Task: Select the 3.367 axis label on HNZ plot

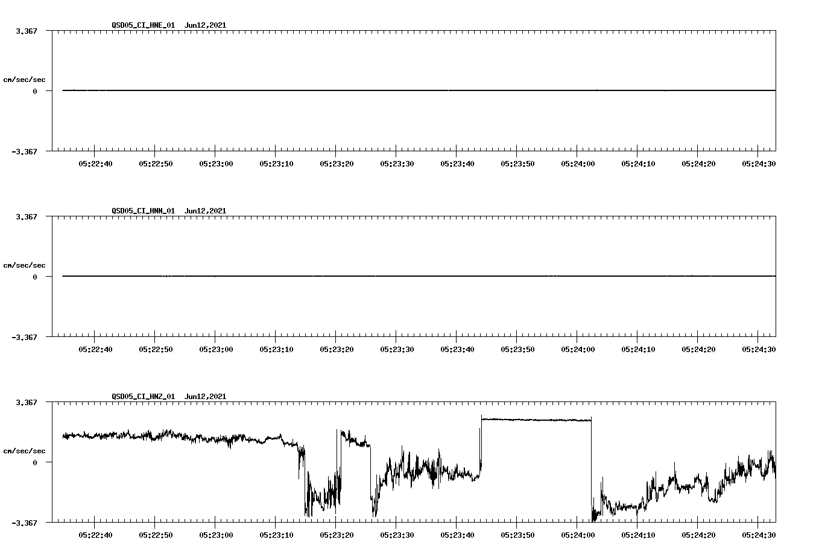Action: pos(26,402)
